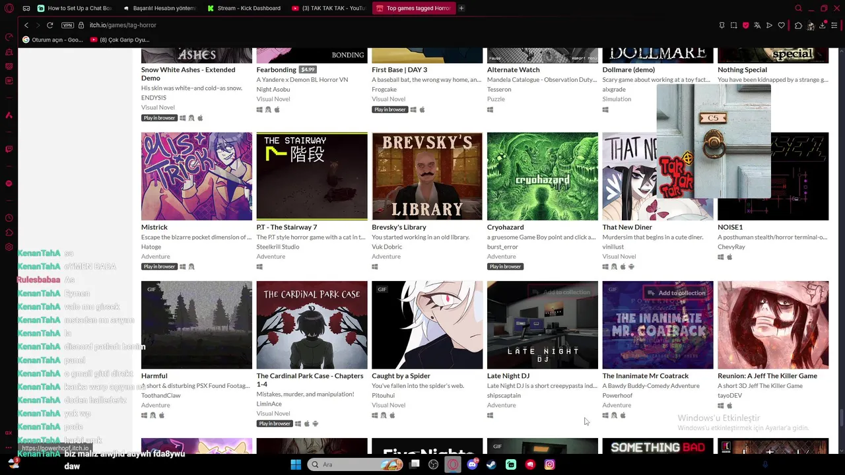Image resolution: width=845 pixels, height=475 pixels.
Task: Open the Windows Start menu
Action: tap(296, 464)
